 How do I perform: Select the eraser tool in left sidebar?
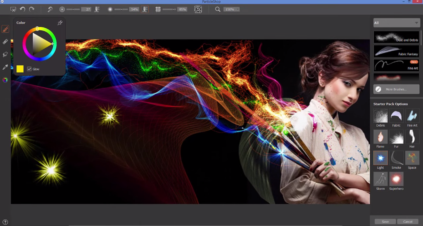5,42
